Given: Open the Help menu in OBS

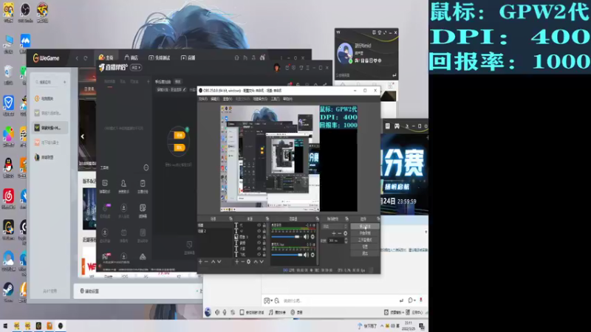Looking at the screenshot, I should (287, 99).
